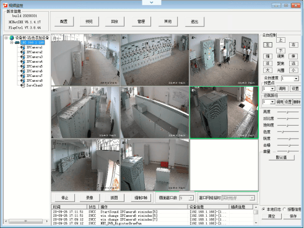Screen dimensions: 304x228
Task: Click the ZeroChan0 channel icon
Action: point(23,85)
